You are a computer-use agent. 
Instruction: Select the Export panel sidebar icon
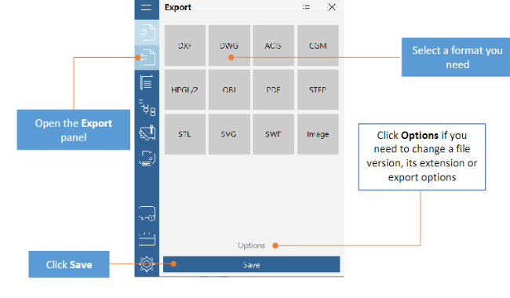click(147, 57)
